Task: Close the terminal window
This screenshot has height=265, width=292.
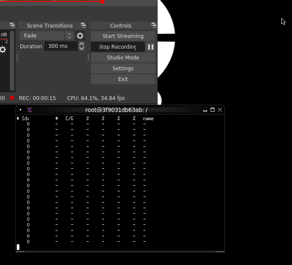Action: 220,110
